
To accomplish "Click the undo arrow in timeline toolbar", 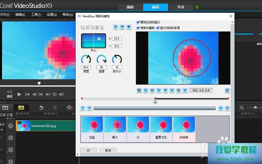I will [x=41, y=108].
